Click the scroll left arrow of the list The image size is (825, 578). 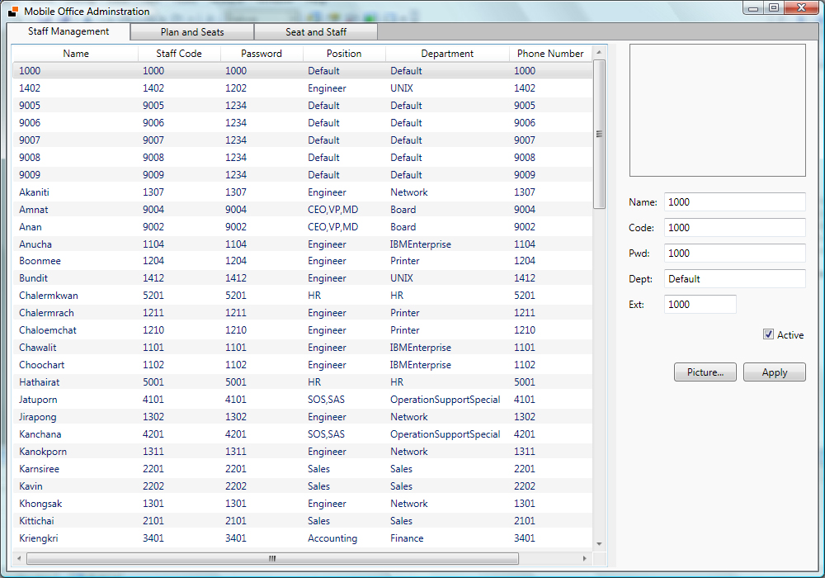pos(19,559)
